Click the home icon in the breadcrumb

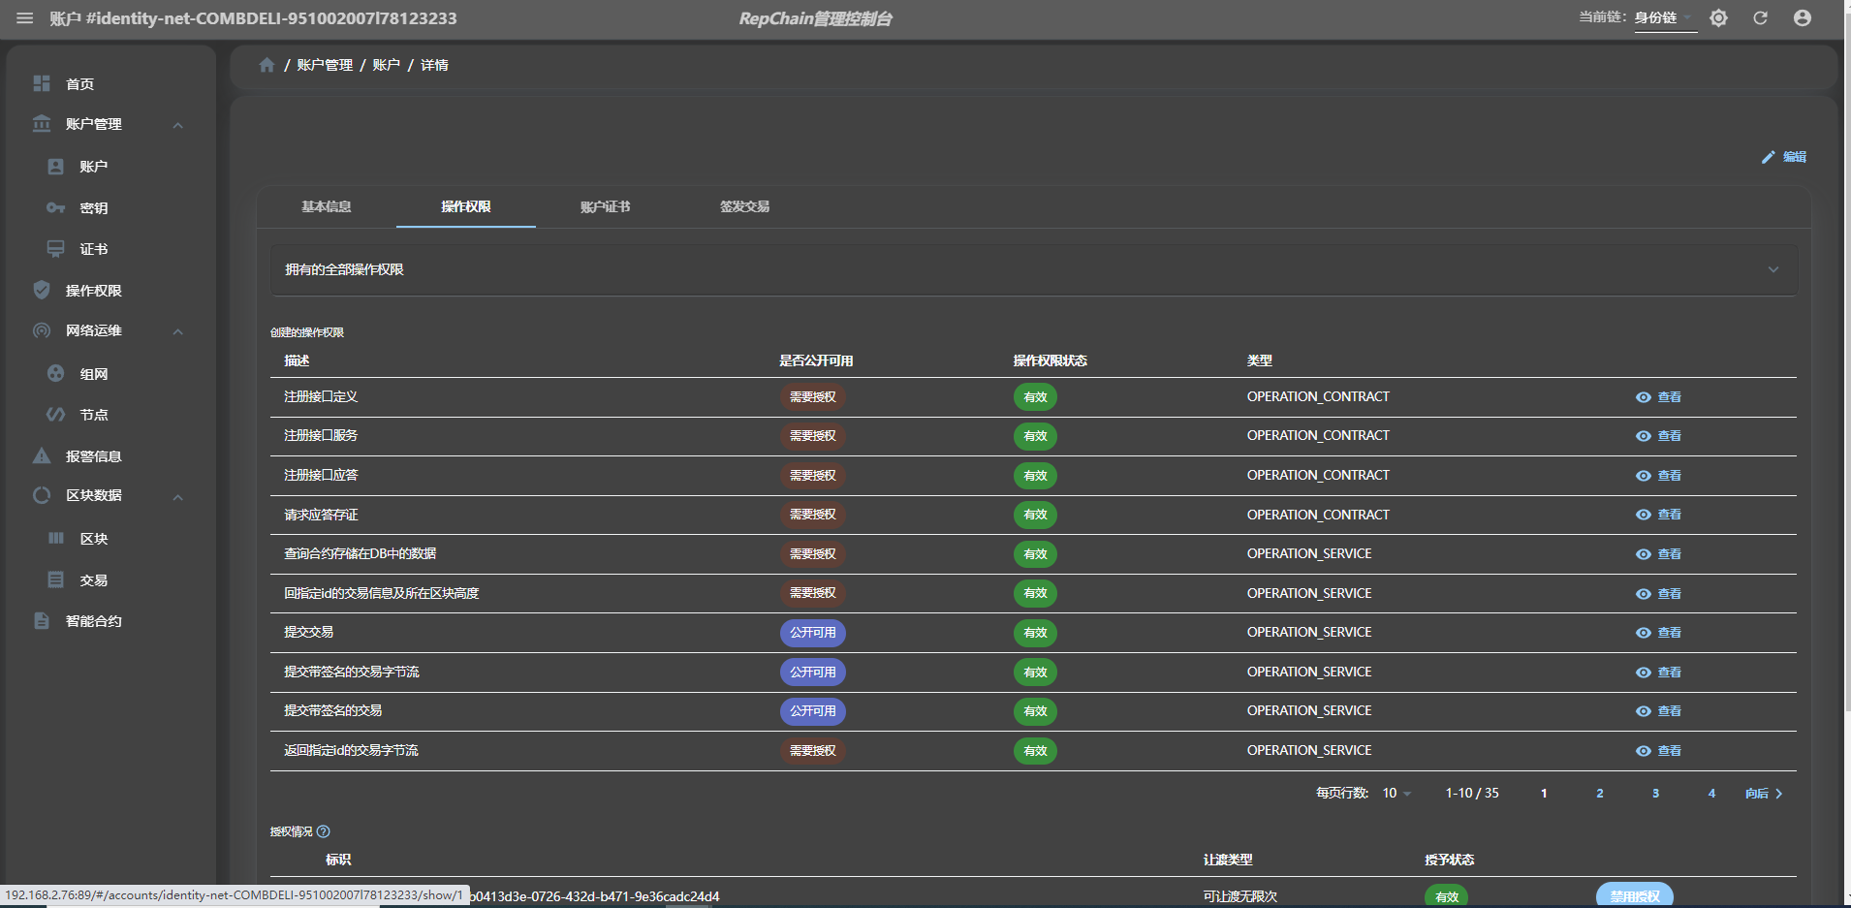267,65
